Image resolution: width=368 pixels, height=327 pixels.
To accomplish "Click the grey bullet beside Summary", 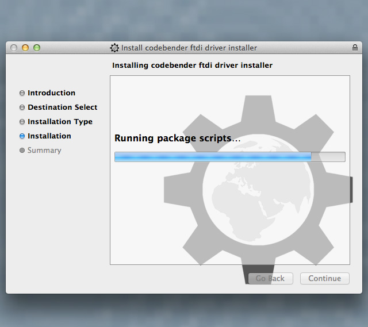I will [x=22, y=151].
